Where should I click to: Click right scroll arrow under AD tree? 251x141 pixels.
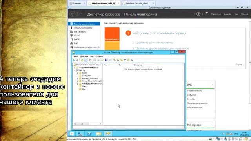(x=100, y=124)
